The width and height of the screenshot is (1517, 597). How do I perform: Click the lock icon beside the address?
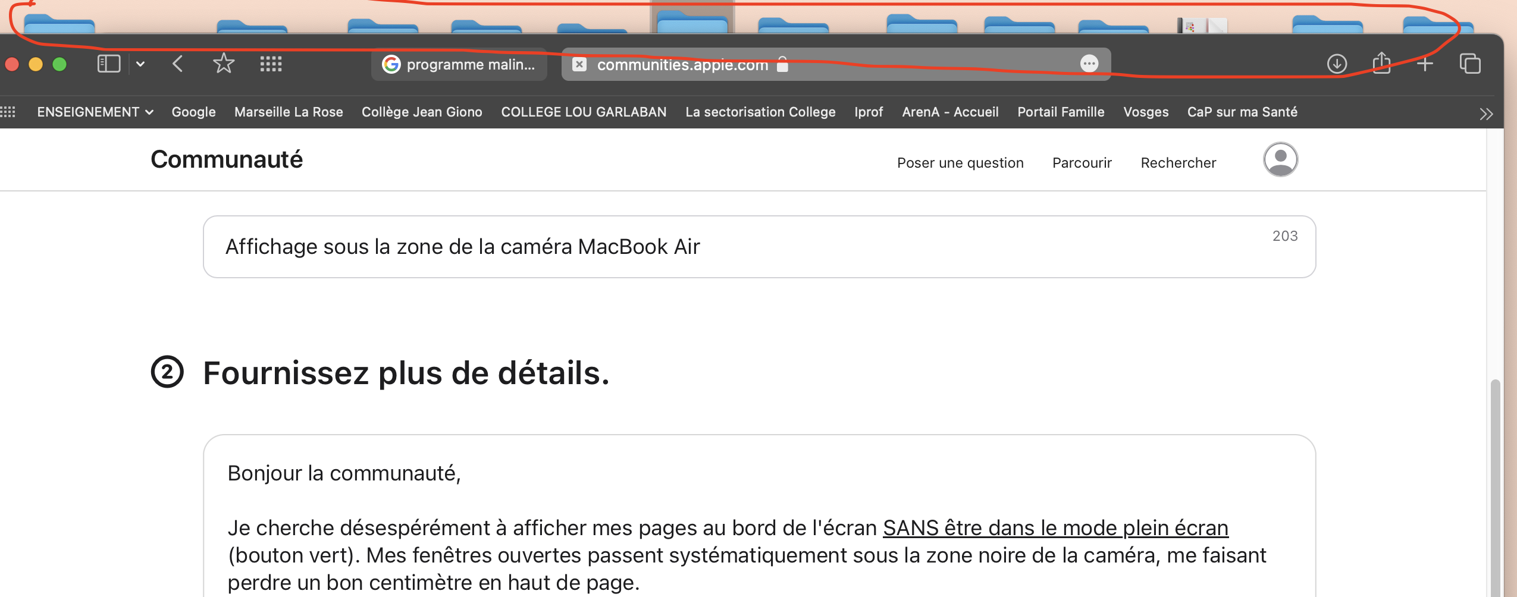pyautogui.click(x=782, y=64)
